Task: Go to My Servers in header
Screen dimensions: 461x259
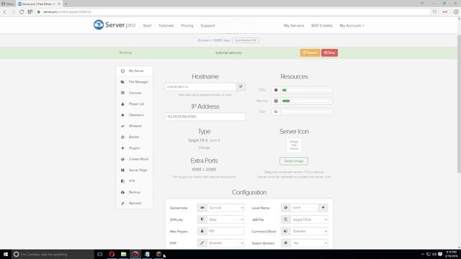Action: click(x=294, y=26)
